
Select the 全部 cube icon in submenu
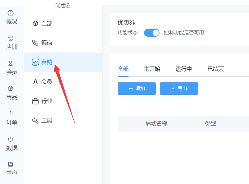pos(35,23)
